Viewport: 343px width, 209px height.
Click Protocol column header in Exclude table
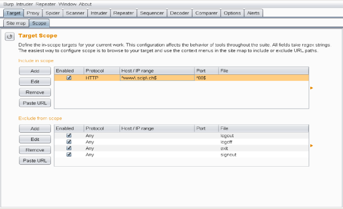click(102, 128)
